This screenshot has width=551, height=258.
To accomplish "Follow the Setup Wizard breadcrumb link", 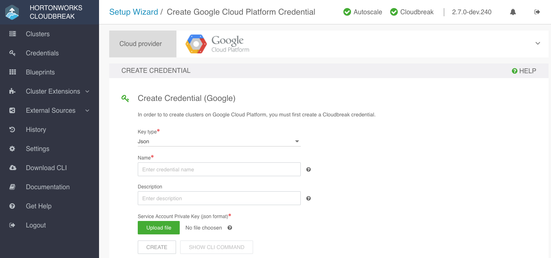I will point(133,12).
